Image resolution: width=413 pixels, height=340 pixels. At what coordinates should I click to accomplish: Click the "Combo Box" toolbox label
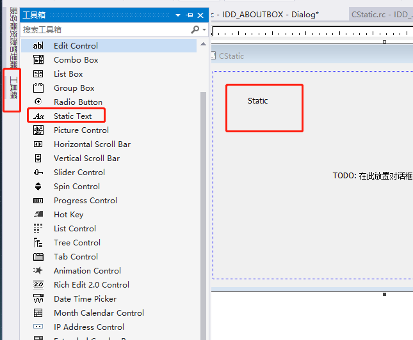click(76, 60)
